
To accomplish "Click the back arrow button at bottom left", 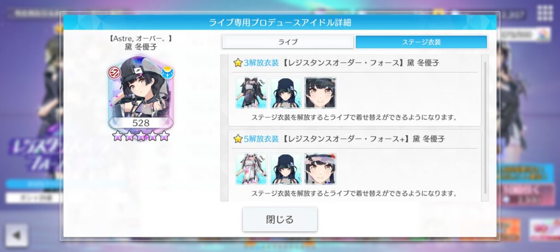I will click(x=16, y=235).
